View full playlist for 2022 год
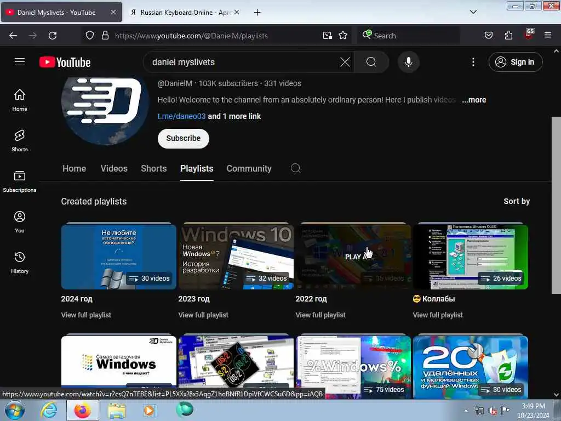Image resolution: width=561 pixels, height=421 pixels. pyautogui.click(x=320, y=315)
